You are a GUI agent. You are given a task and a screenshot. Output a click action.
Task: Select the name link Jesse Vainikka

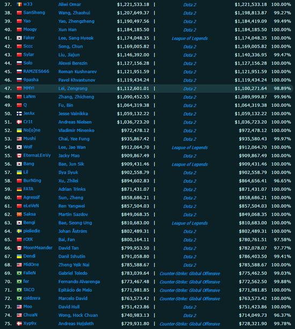(73, 114)
